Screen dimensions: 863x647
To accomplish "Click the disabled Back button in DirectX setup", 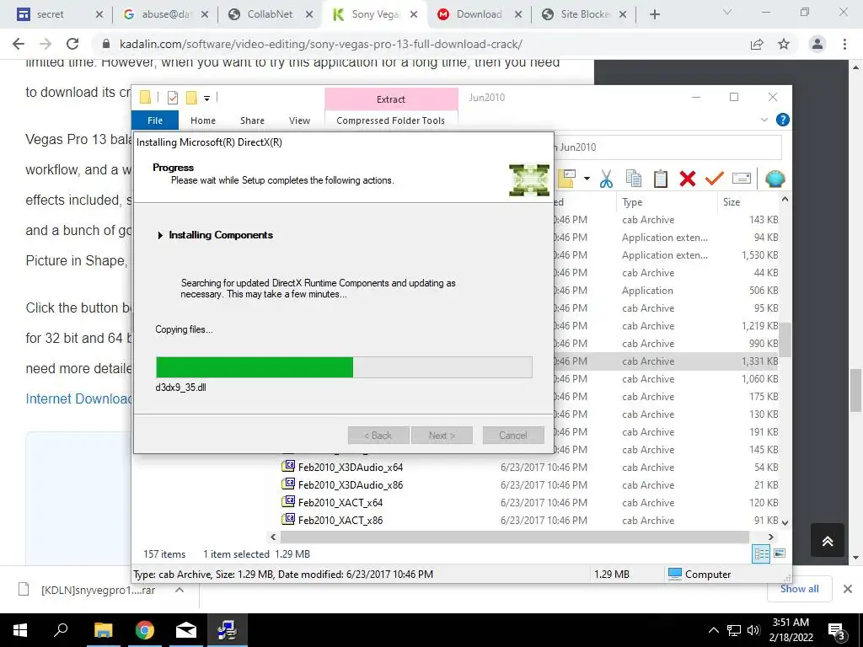I will (378, 436).
